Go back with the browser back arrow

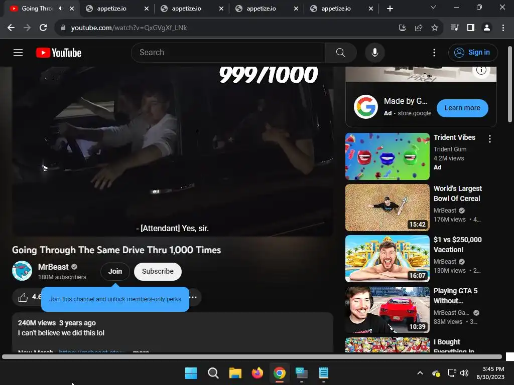coord(11,28)
